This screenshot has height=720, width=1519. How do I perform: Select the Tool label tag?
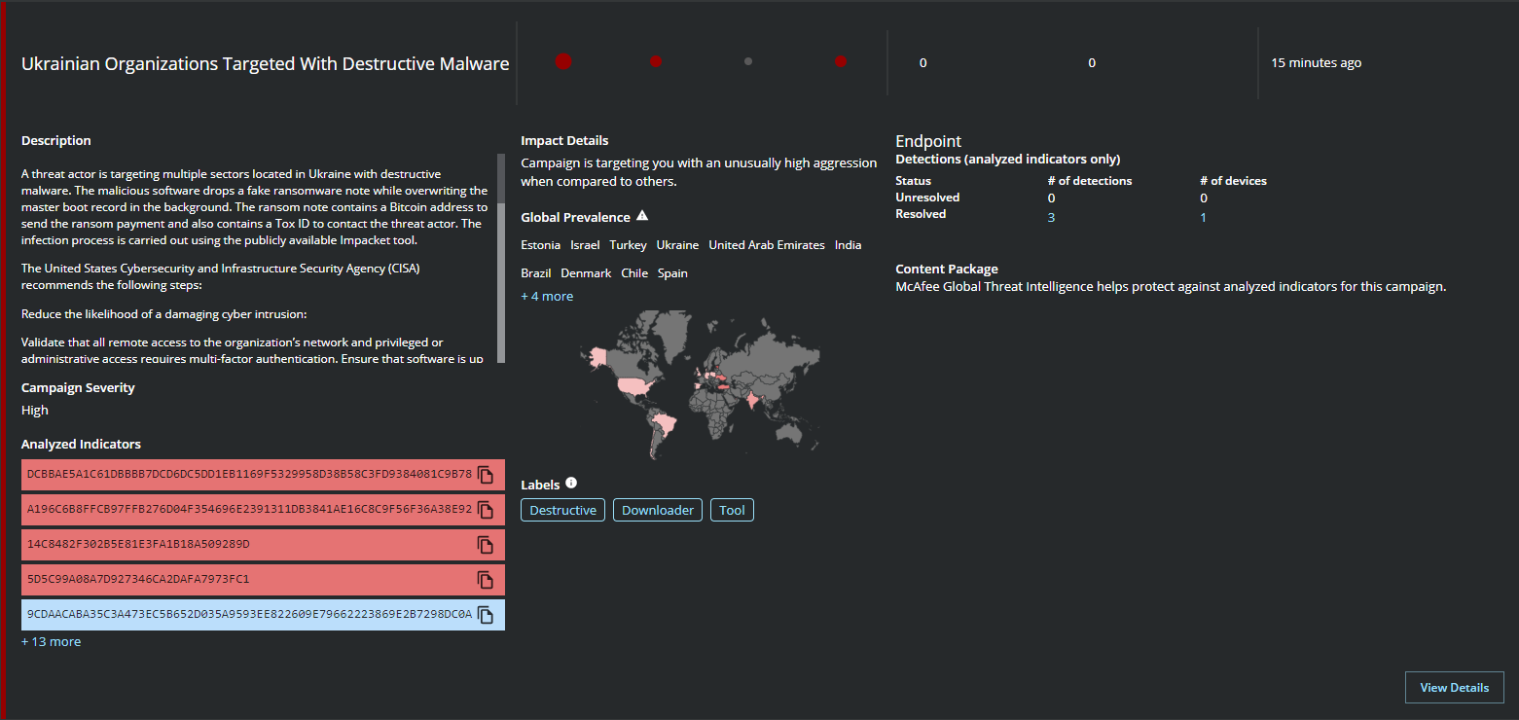[732, 510]
